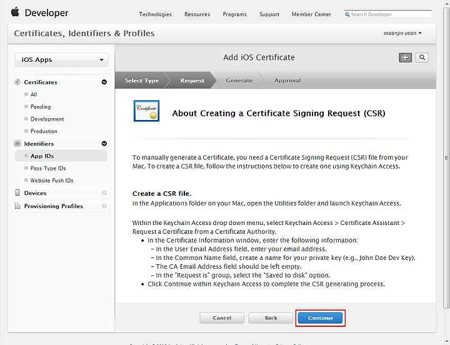Image resolution: width=450 pixels, height=345 pixels.
Task: Go to the Select Type step
Action: pos(142,81)
